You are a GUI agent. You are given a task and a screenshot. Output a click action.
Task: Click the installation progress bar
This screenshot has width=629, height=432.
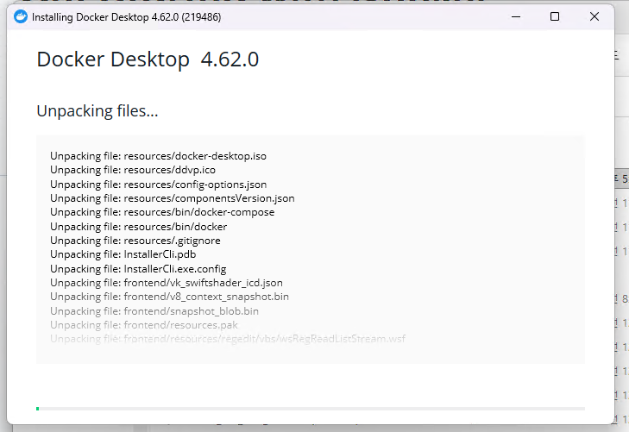pos(311,408)
